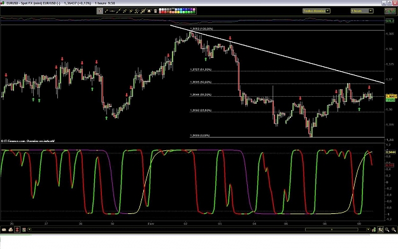Click the yellow current price tag on price axis

tap(391, 96)
